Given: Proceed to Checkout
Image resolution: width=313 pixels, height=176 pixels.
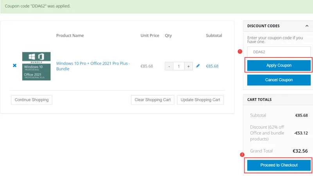Looking at the screenshot, I should pyautogui.click(x=279, y=165).
